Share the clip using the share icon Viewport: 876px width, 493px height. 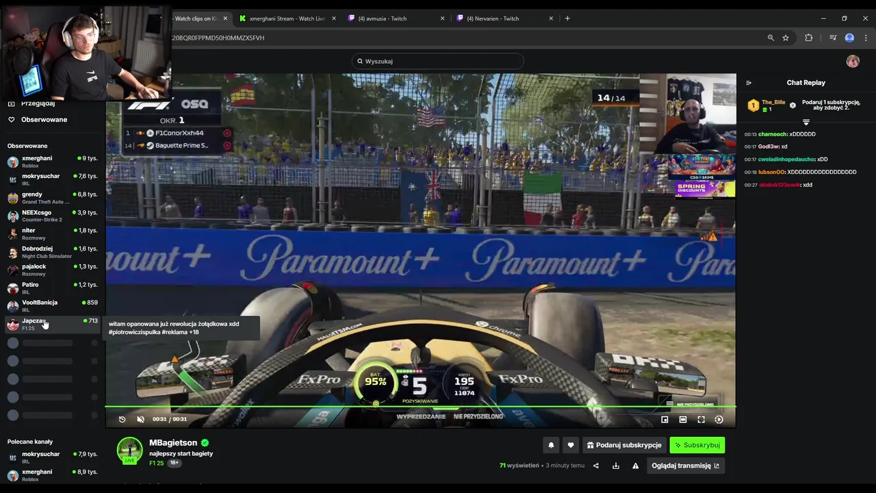click(595, 466)
